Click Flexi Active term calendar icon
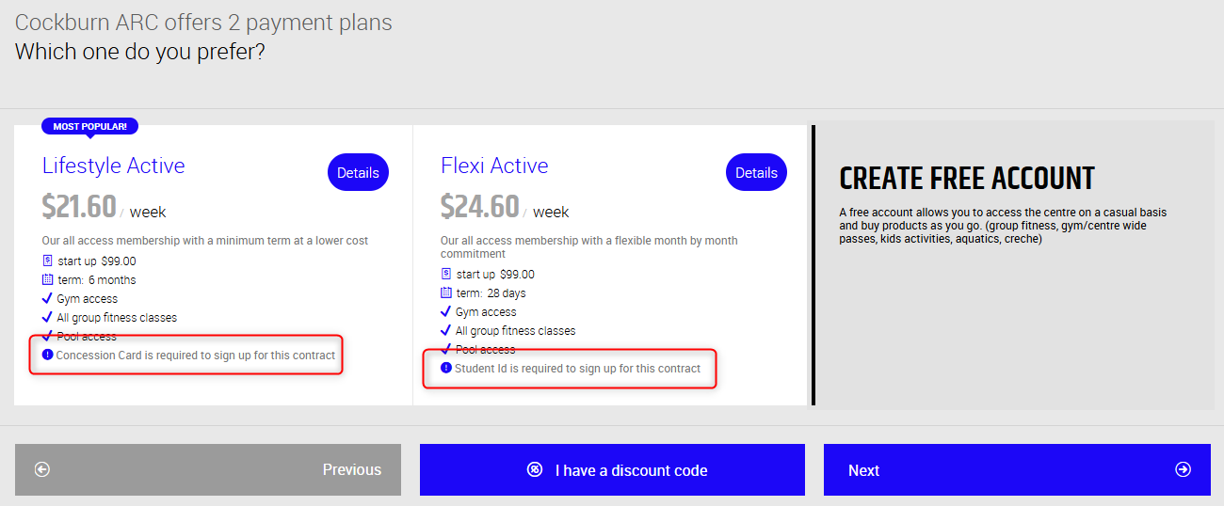 [x=446, y=293]
